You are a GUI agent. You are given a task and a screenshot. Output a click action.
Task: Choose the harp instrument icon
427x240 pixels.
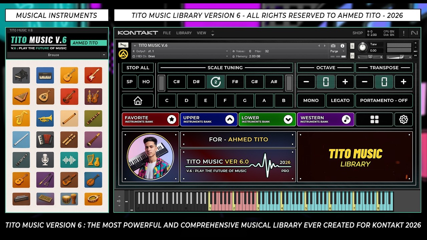93,160
